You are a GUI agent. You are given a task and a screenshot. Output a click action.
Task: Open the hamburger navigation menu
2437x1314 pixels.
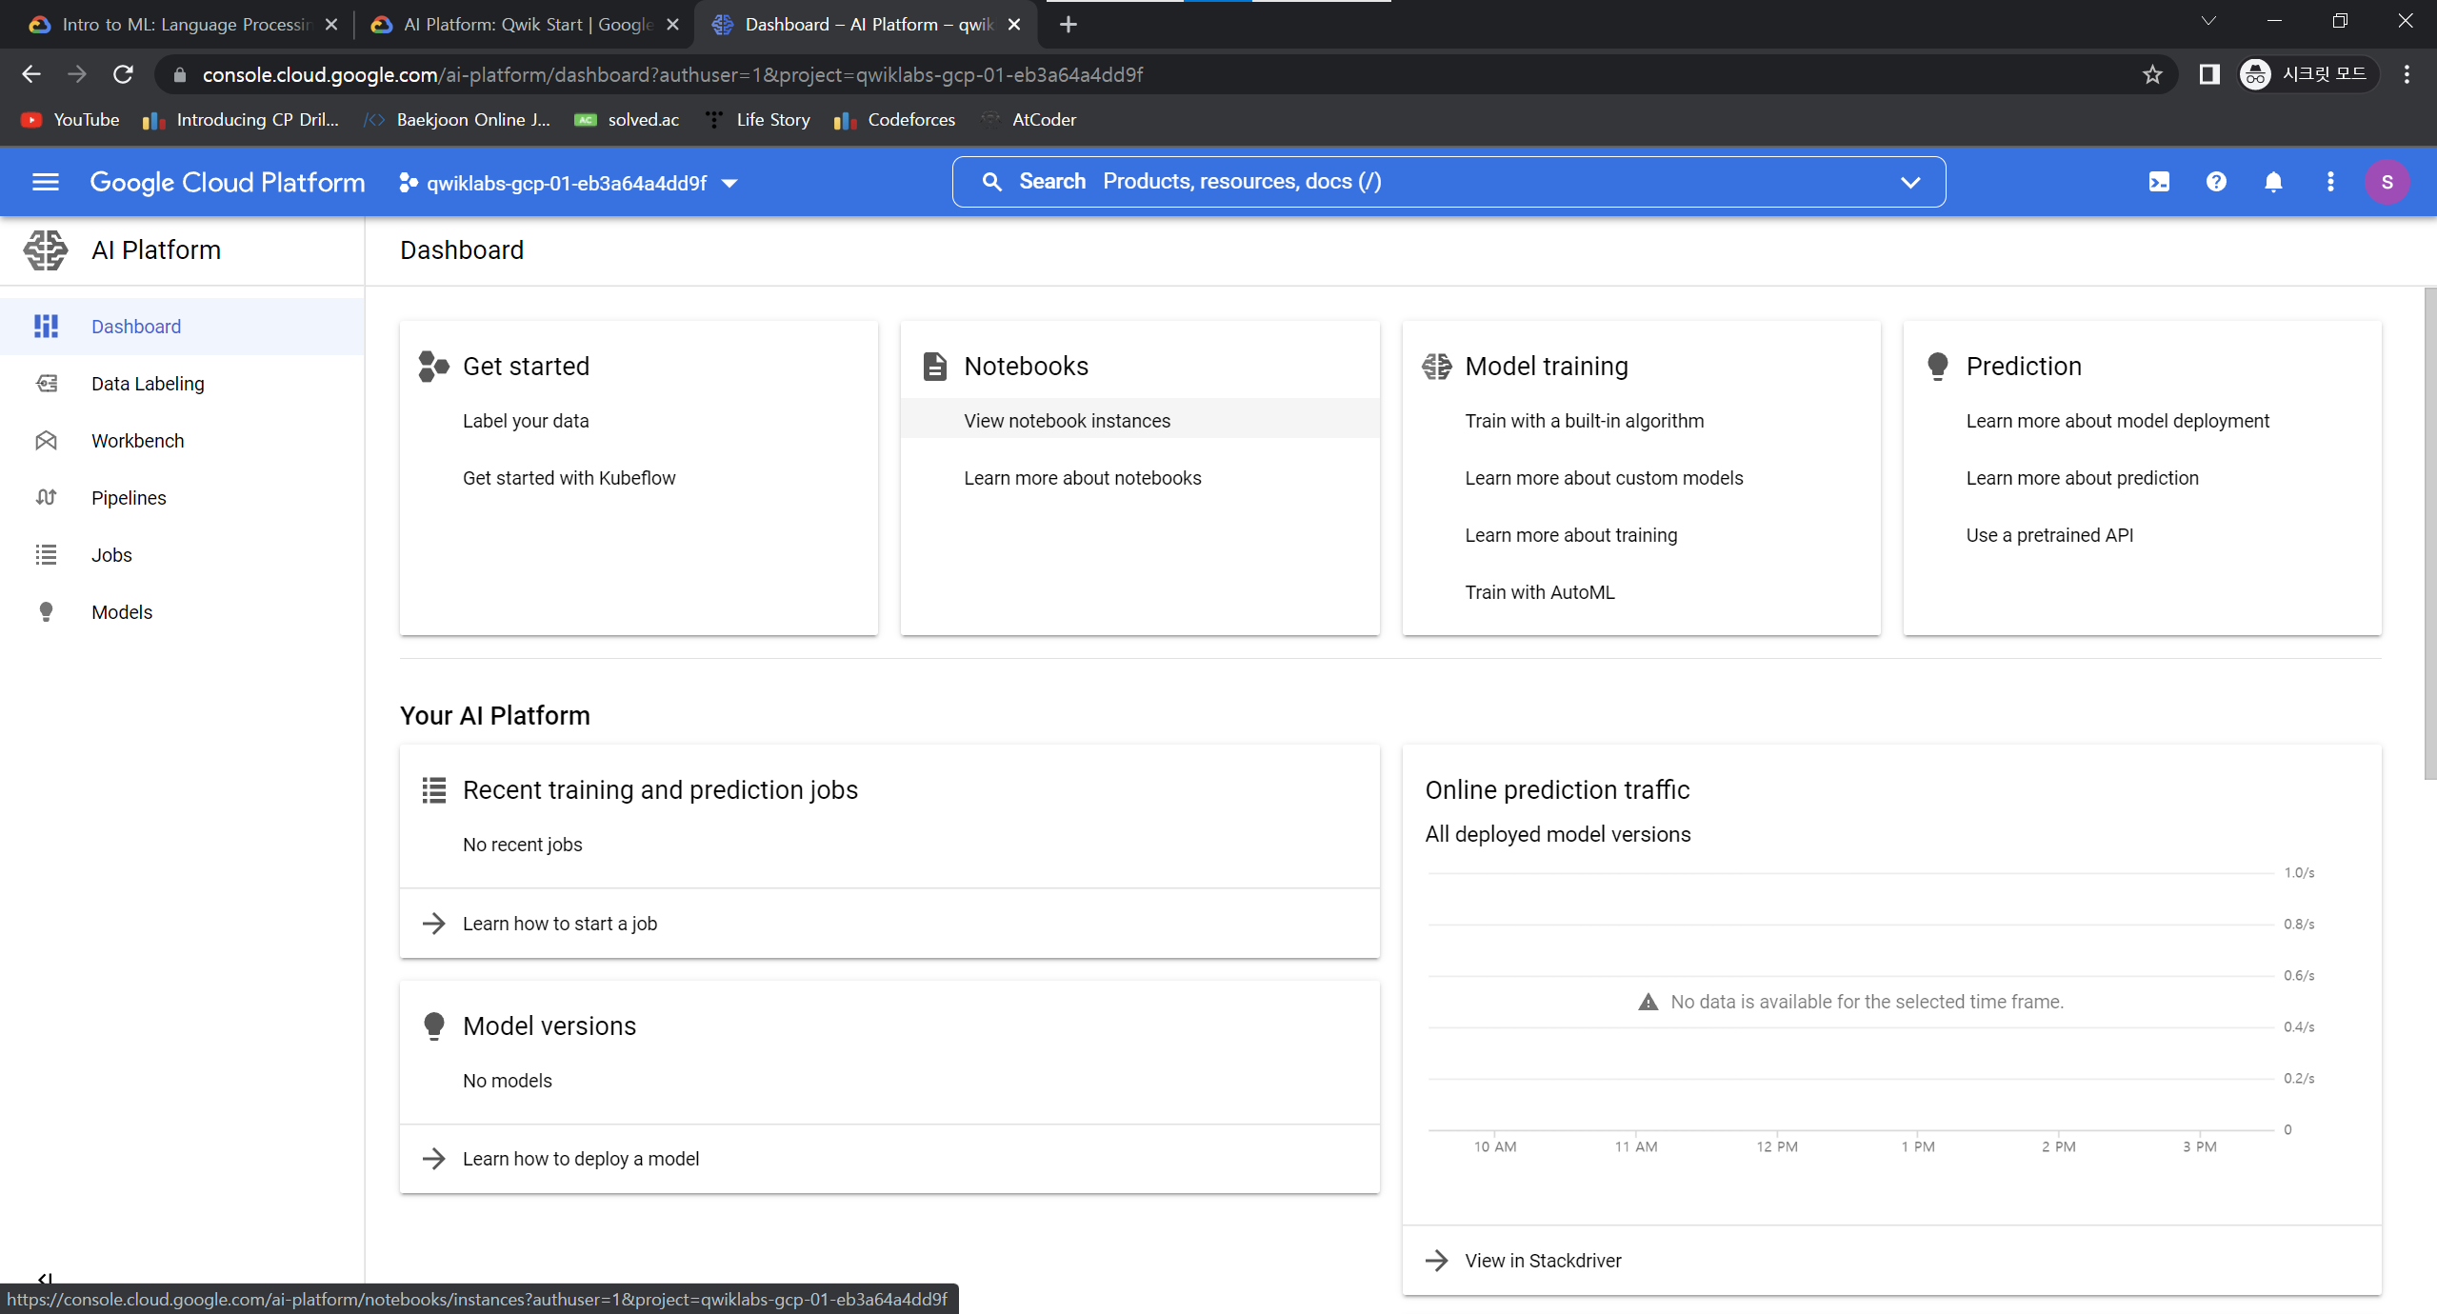pos(45,182)
